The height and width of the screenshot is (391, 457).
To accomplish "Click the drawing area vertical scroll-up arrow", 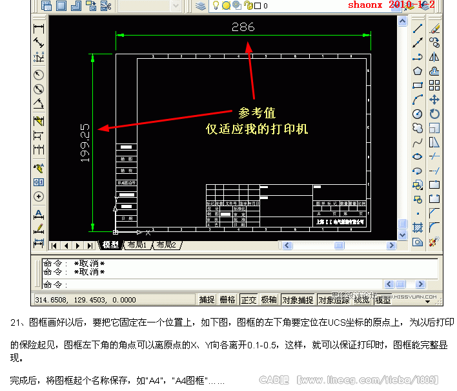I will 403,21.
